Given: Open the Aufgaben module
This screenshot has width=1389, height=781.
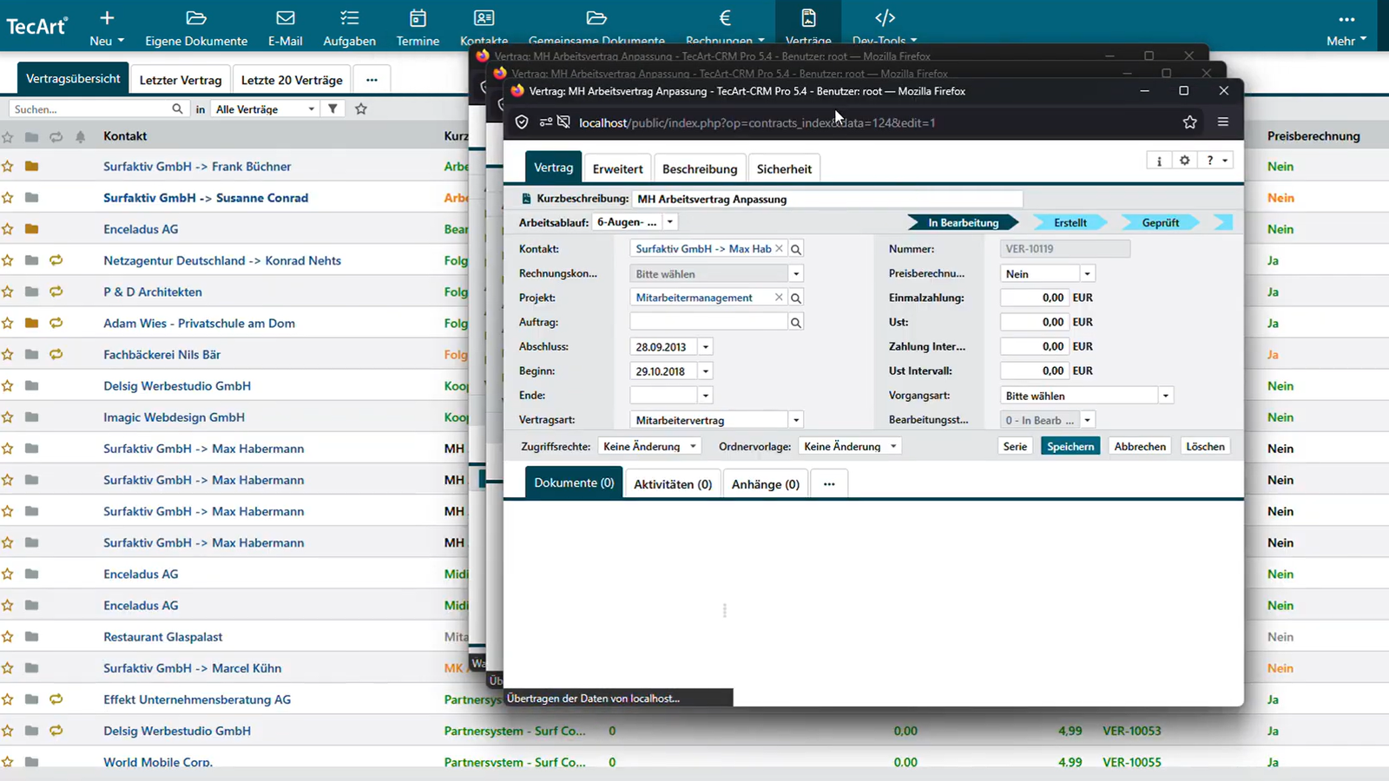Looking at the screenshot, I should pos(349,29).
